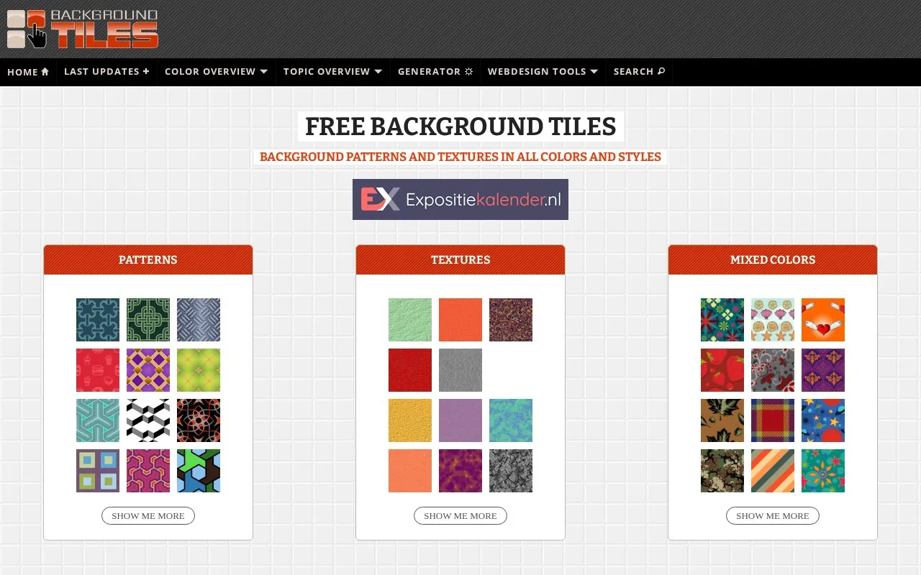921x575 pixels.
Task: Go to the Home page
Action: click(x=28, y=72)
